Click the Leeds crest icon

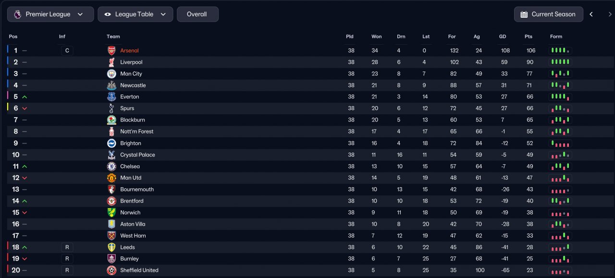tap(111, 247)
